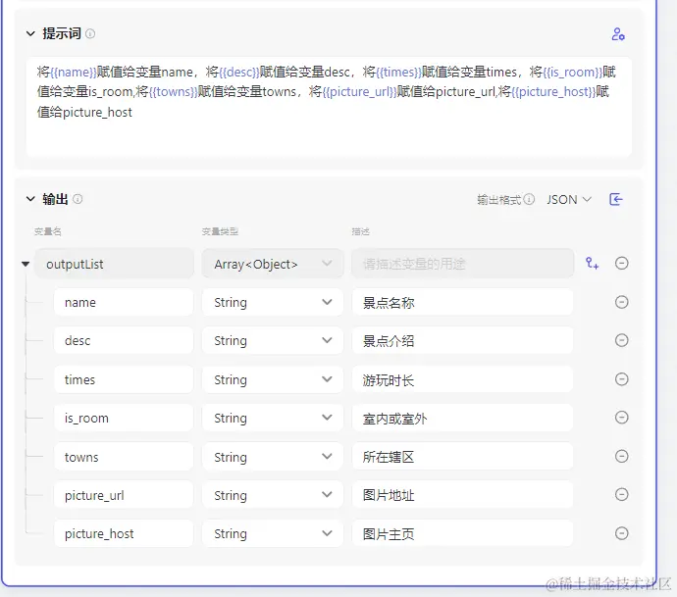
Task: Open type dropdown for desc row
Action: point(273,341)
